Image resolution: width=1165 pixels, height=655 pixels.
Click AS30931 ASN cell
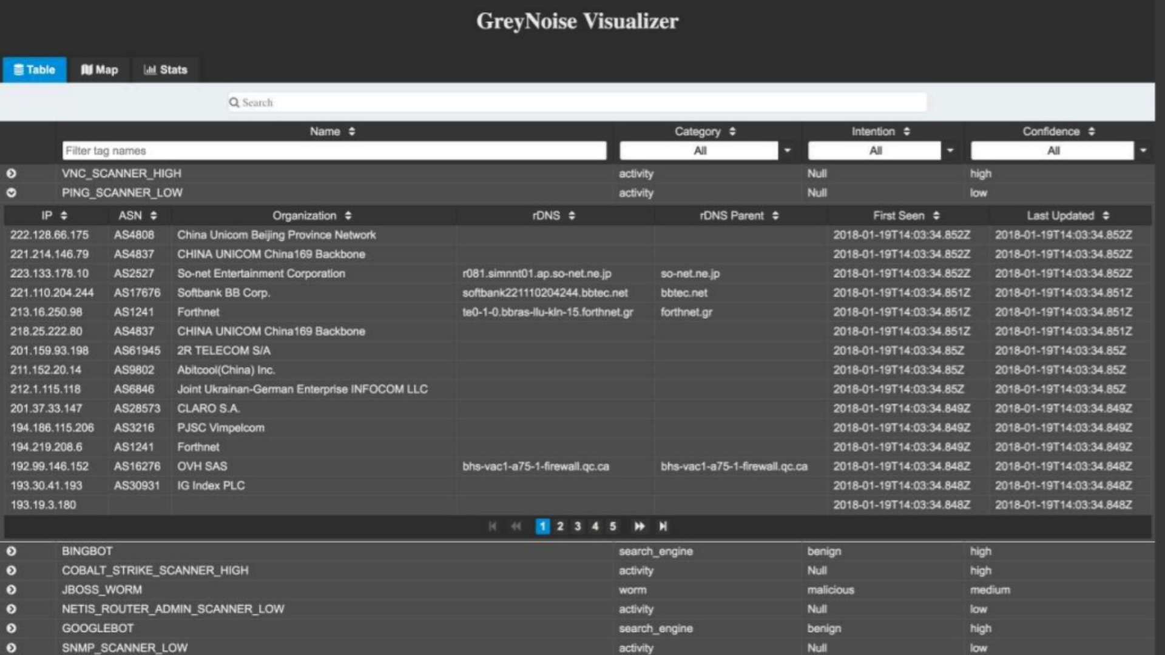[x=137, y=486]
